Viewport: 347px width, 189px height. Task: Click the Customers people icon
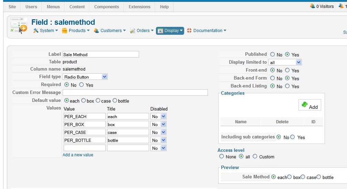[x=96, y=31]
